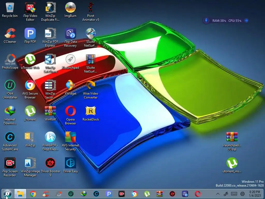Open WinRAR from the taskbar

(159, 194)
